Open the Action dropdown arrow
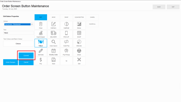Image resolution: width=181 pixels, height=102 pixels. [x=32, y=24]
